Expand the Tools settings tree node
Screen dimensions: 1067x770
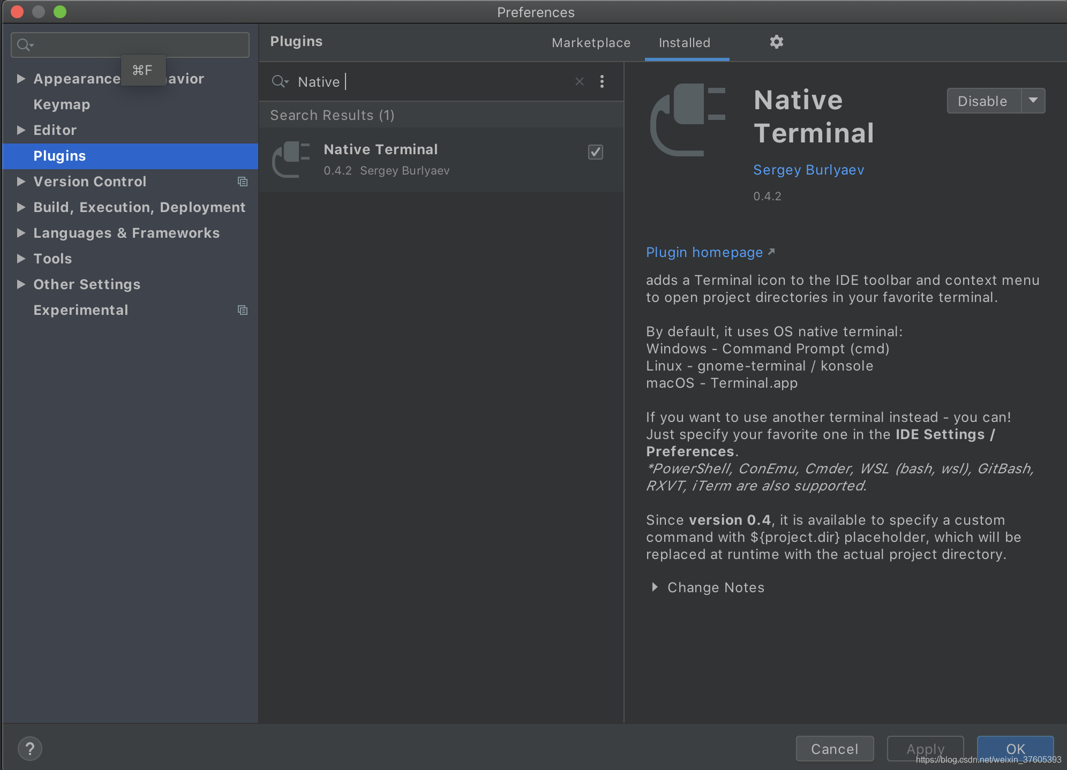click(21, 259)
